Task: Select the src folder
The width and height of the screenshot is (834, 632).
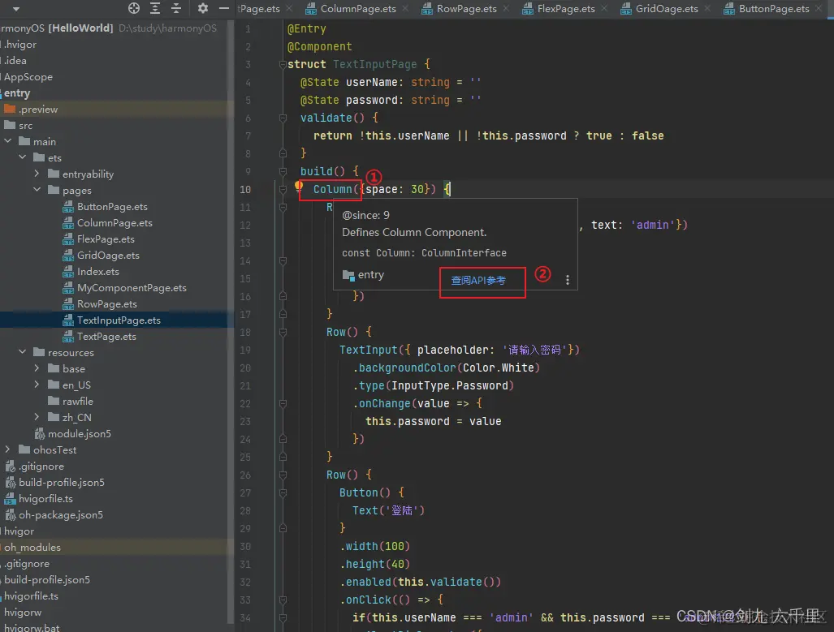Action: coord(25,126)
